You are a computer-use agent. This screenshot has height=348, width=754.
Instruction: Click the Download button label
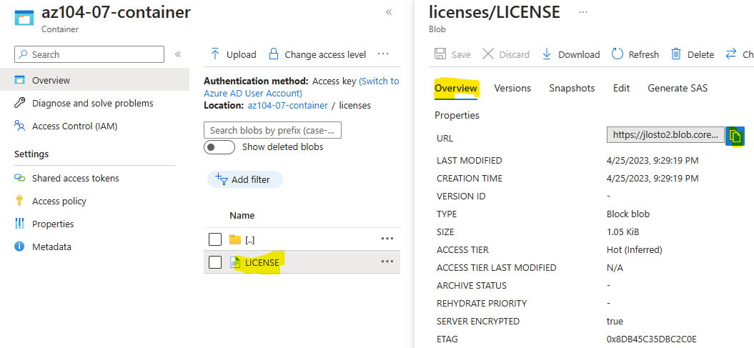[579, 55]
